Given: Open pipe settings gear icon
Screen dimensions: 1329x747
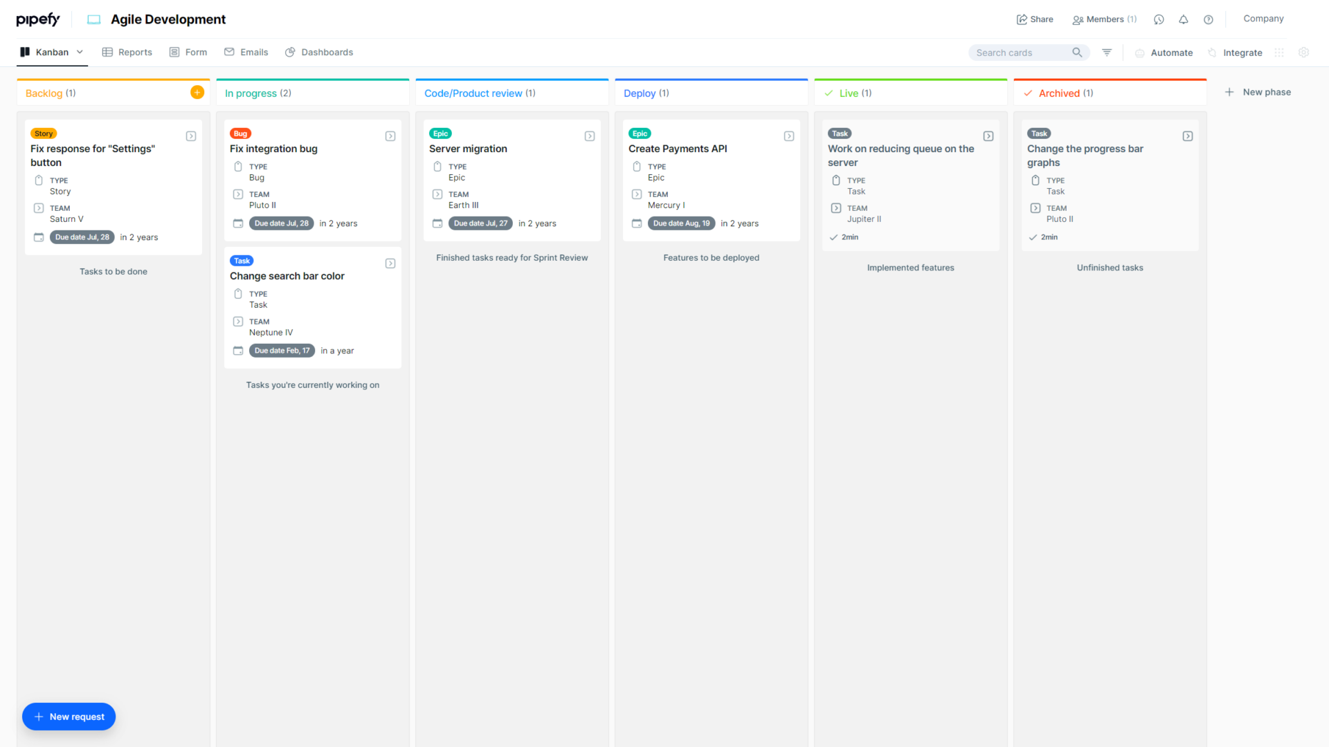Looking at the screenshot, I should [1304, 53].
